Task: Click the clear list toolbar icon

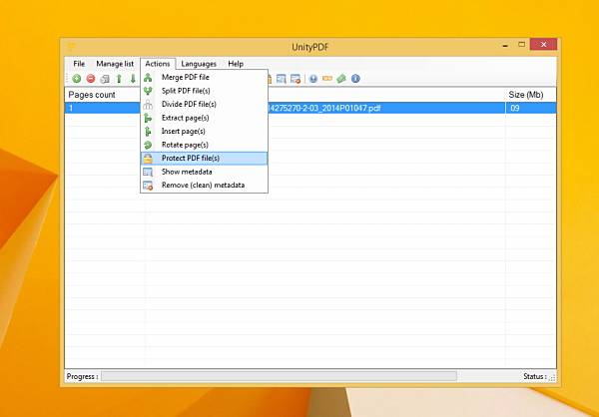Action: coord(105,79)
